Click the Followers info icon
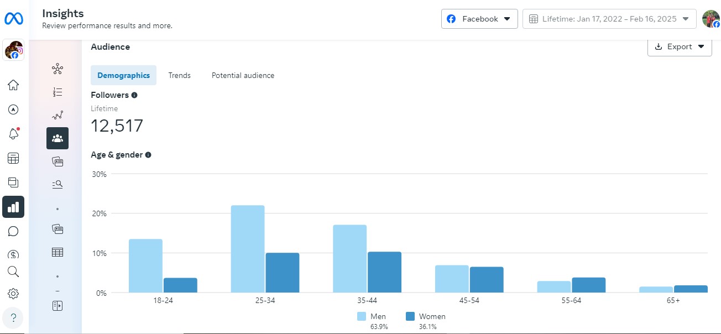This screenshot has height=334, width=721. 134,95
